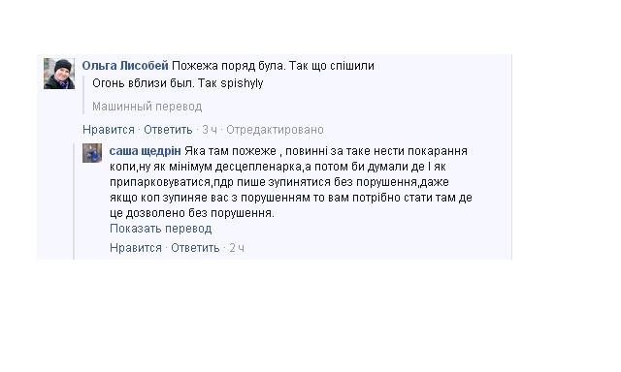Click the vertical quote bar beside the translation

(83, 95)
